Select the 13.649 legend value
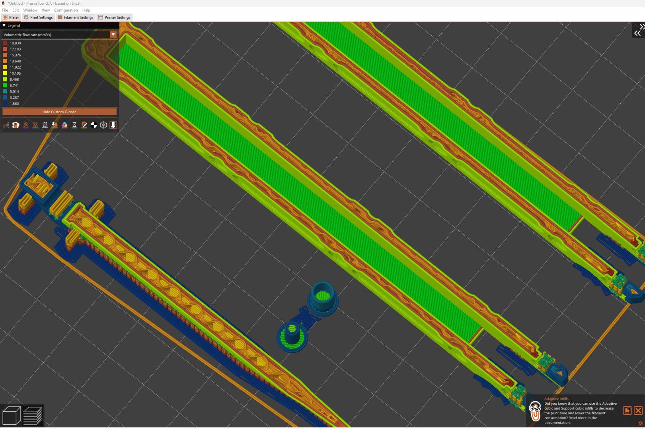Image resolution: width=645 pixels, height=429 pixels. click(x=16, y=61)
